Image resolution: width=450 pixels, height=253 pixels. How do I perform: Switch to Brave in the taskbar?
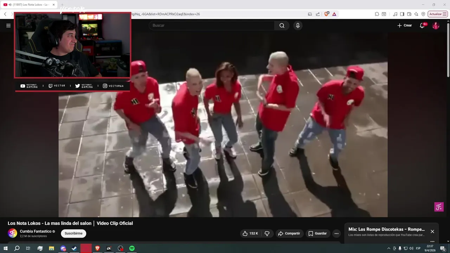97,248
